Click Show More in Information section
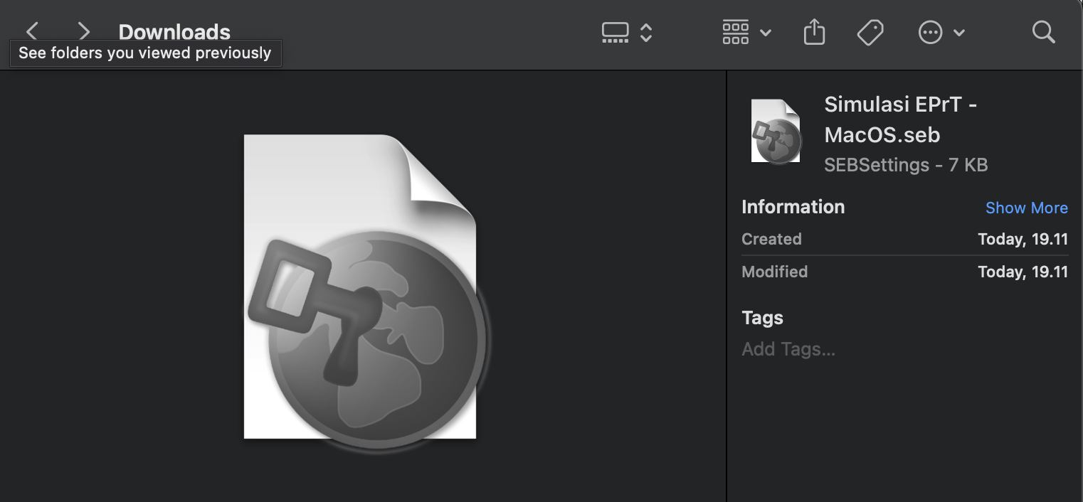Viewport: 1083px width, 502px height. coord(1026,208)
